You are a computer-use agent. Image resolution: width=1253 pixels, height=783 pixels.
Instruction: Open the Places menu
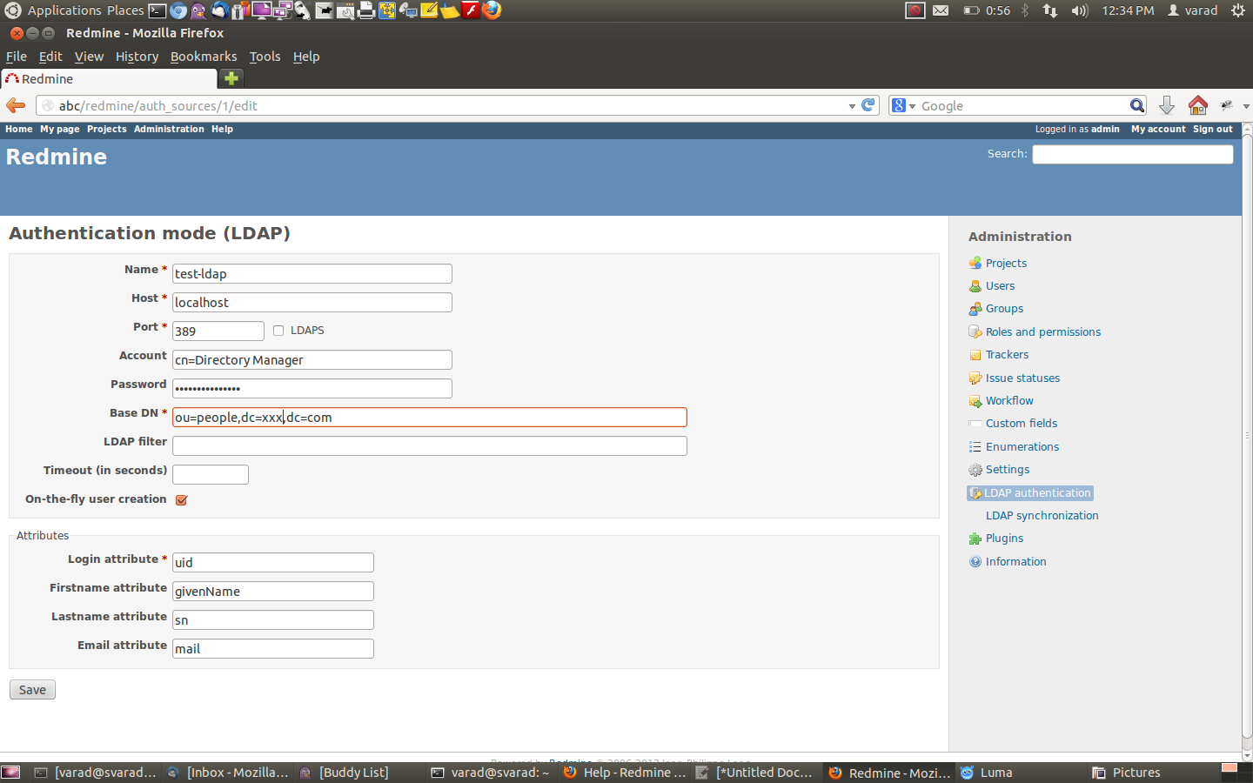pos(125,10)
